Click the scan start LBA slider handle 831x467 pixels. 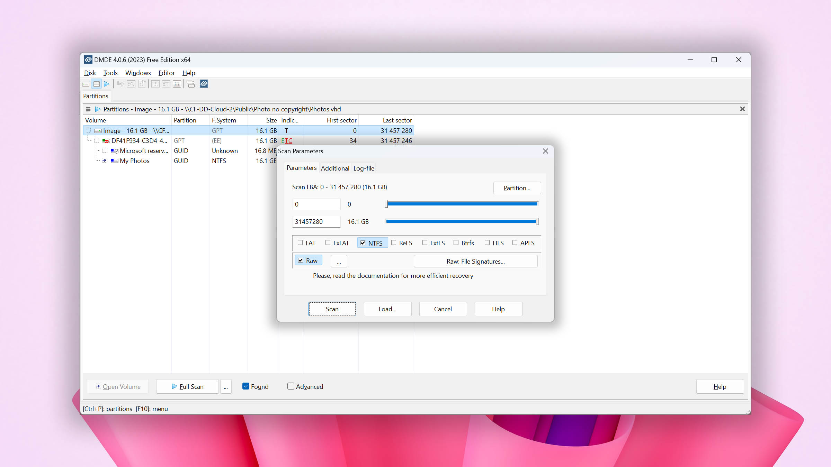(386, 204)
